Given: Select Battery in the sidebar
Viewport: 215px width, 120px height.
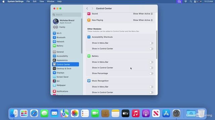Looking at the screenshot, I should pos(66,46).
